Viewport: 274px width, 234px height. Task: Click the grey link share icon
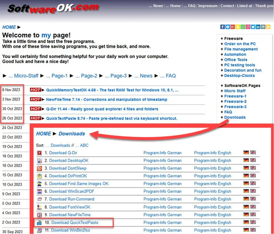[x=263, y=27]
